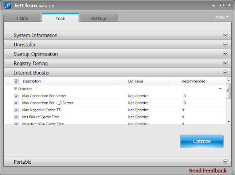
Task: Click the Recommended column header
Action: click(194, 81)
